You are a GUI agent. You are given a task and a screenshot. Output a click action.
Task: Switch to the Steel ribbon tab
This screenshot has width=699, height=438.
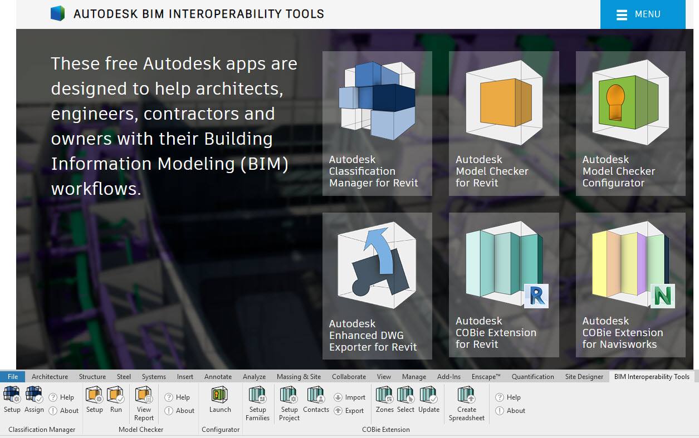tap(124, 377)
